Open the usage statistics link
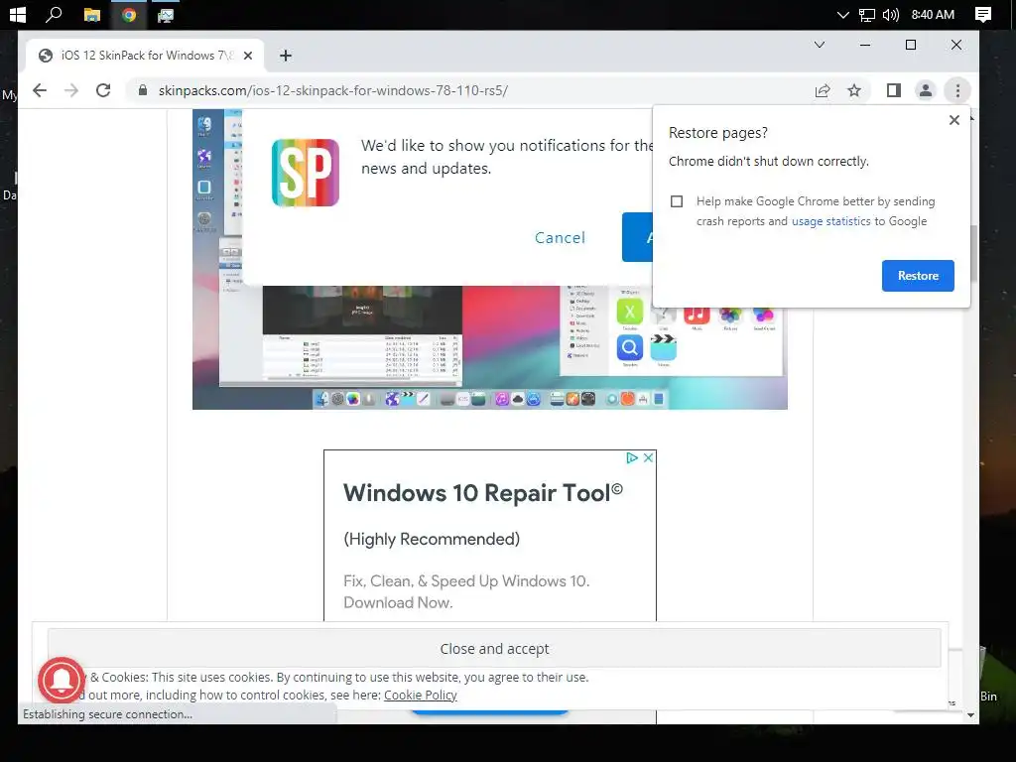 [x=830, y=221]
